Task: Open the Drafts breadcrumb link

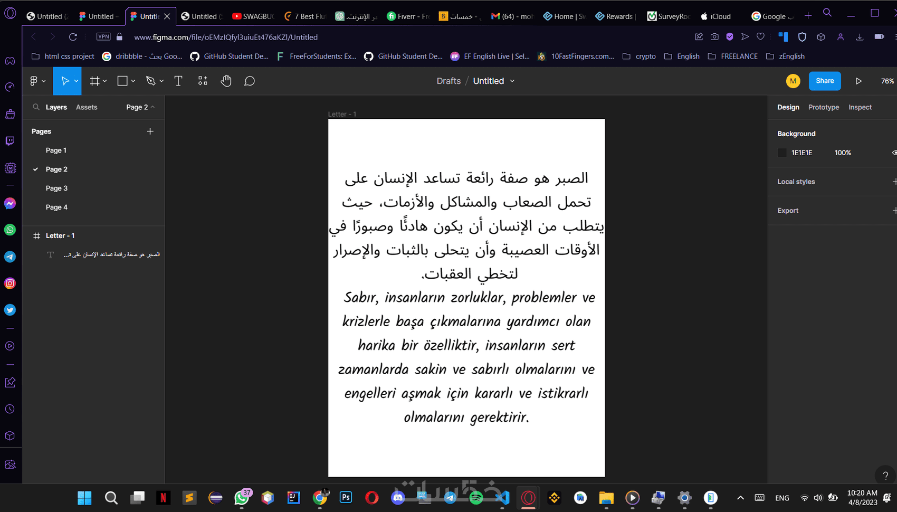Action: tap(448, 81)
